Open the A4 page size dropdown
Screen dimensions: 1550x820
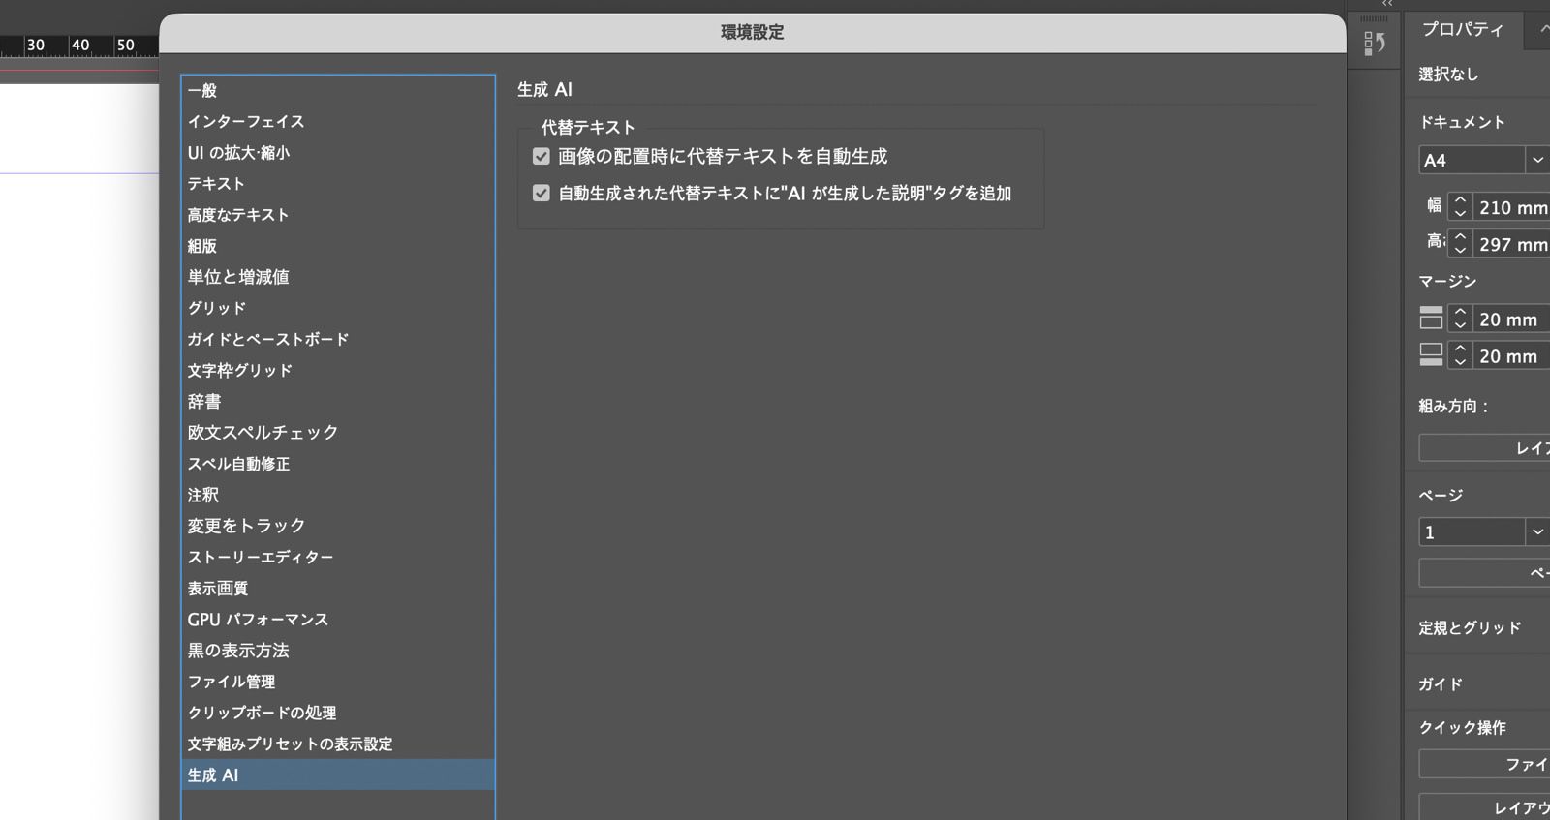tap(1537, 160)
